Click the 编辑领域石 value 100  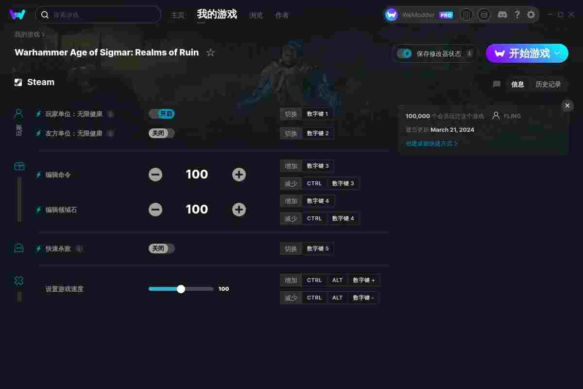197,210
